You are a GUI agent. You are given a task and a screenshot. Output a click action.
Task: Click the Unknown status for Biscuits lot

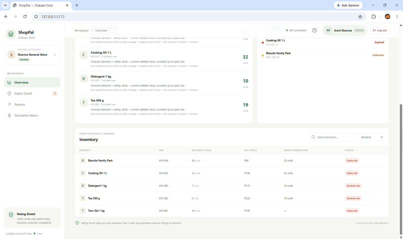[x=378, y=55]
